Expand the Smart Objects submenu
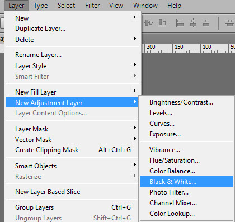235x222 pixels. click(72, 166)
